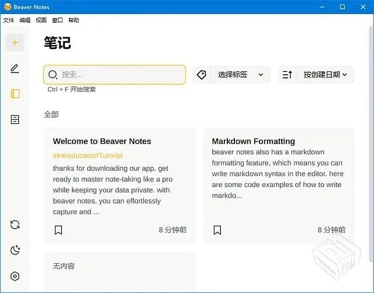Open the 文件 menu
Screen dimensions: 374x293
tap(9, 20)
